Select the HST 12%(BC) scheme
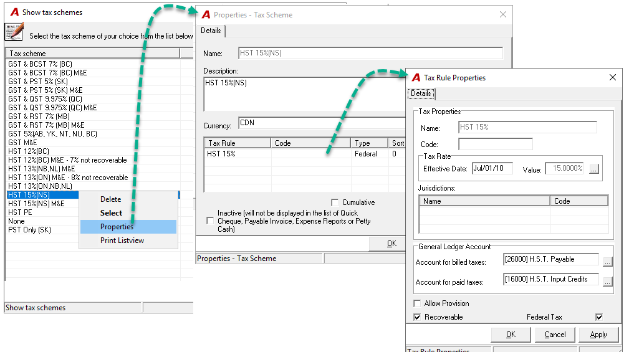This screenshot has height=352, width=624. [x=29, y=151]
